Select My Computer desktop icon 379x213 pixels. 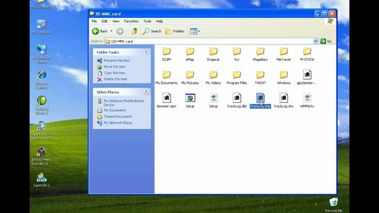(x=41, y=27)
